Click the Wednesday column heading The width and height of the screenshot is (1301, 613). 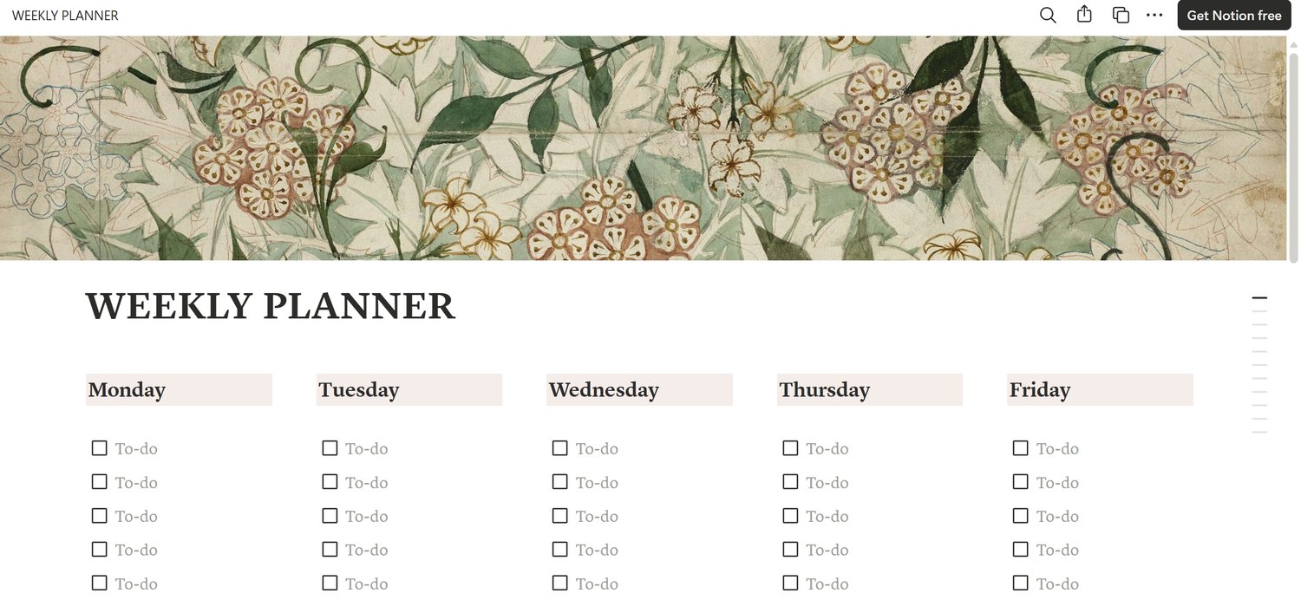tap(604, 390)
